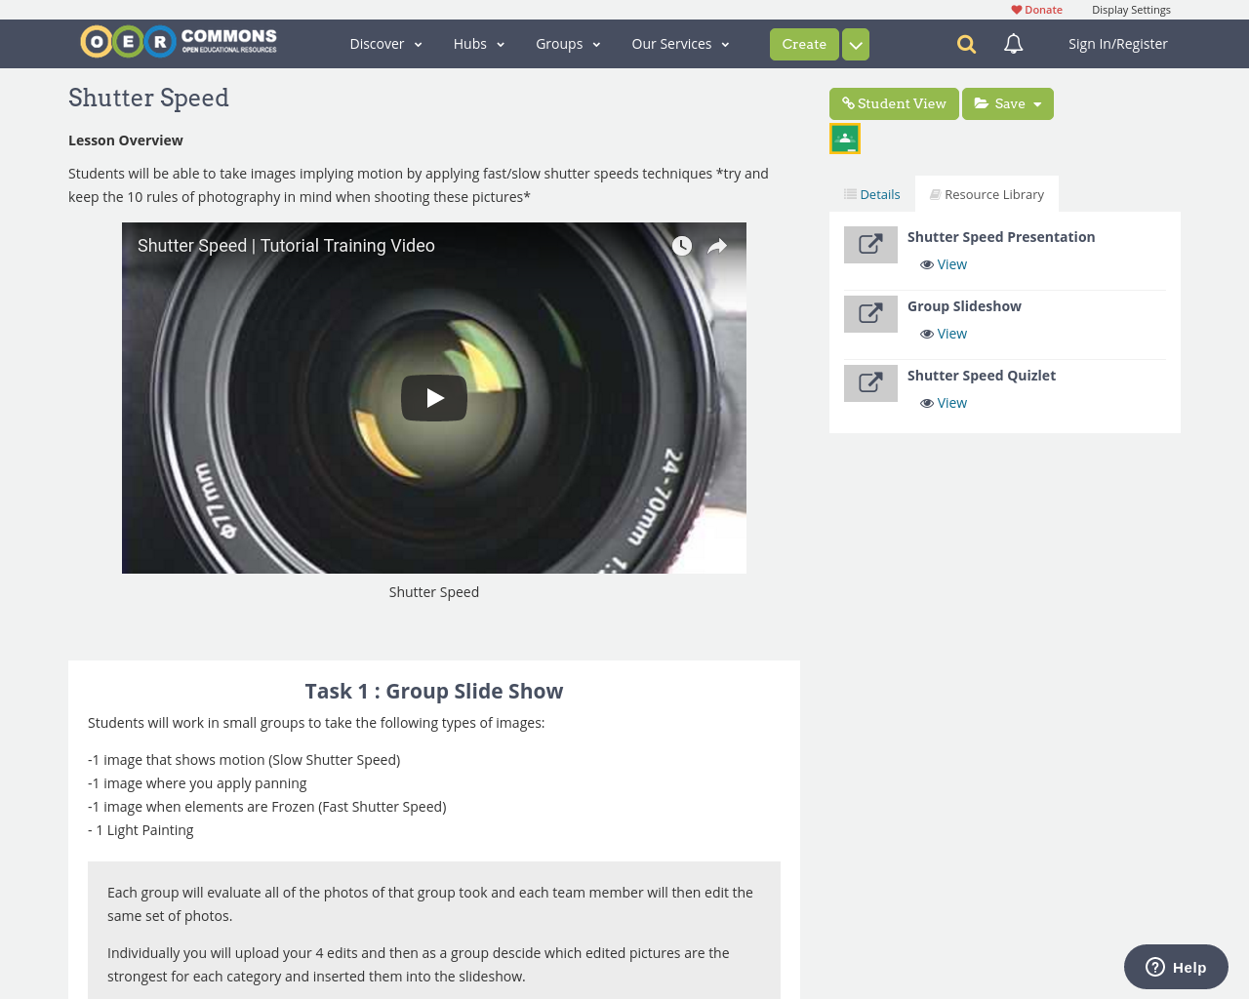The image size is (1249, 999).
Task: Click Sign In/Register
Action: [1117, 43]
